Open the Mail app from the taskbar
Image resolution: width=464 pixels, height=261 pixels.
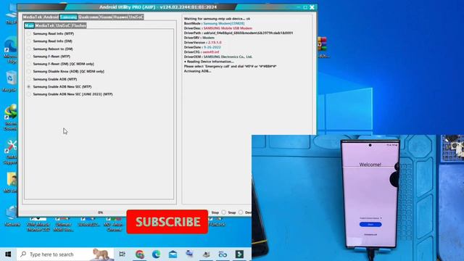point(173,254)
